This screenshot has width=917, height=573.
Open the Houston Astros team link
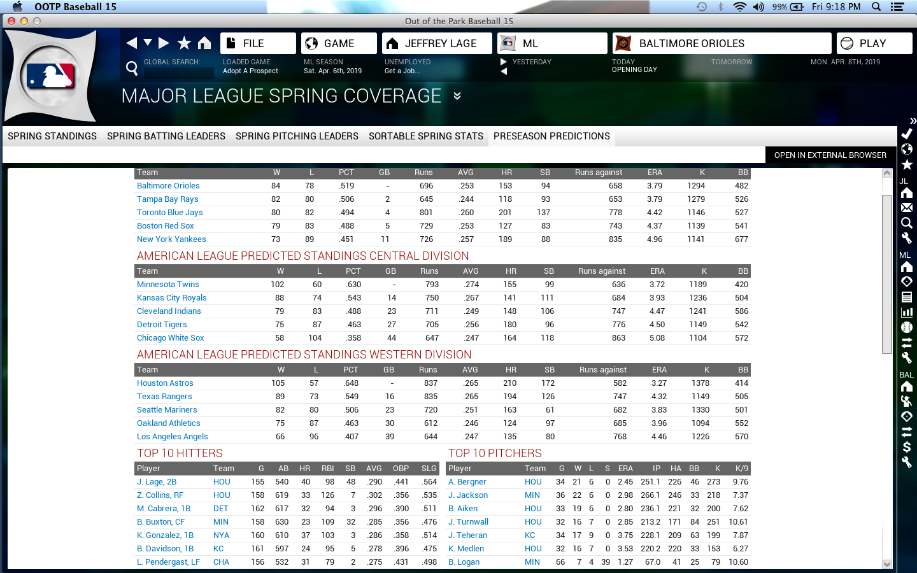[165, 383]
